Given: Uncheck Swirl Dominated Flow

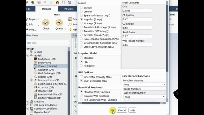Looking at the screenshot, I should pos(81,81).
